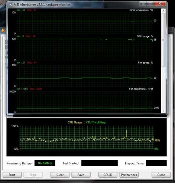
Task: Click the Clear button
Action: 60,175
